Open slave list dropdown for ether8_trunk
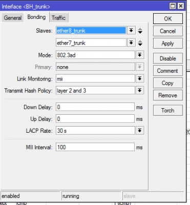The height and width of the screenshot is (205, 190). tap(131, 31)
